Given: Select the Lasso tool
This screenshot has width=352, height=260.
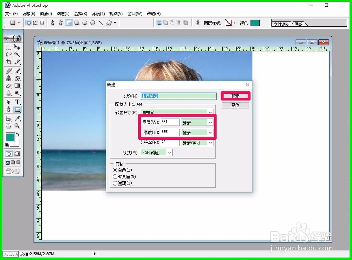Looking at the screenshot, I should point(8,55).
